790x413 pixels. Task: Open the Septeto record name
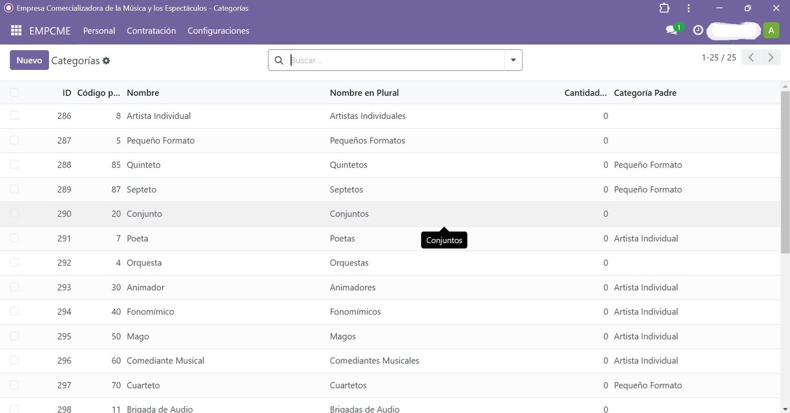[141, 190]
